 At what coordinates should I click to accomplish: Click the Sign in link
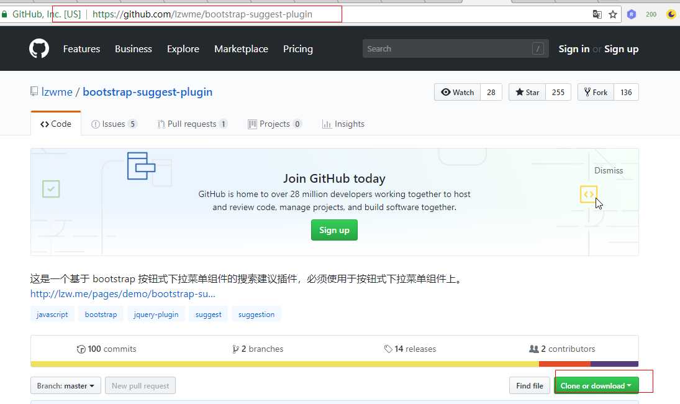pyautogui.click(x=574, y=48)
